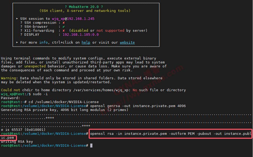253x157 pixels.
Task: Click the red X beside X11-forwarding
Action: click(x=64, y=31)
